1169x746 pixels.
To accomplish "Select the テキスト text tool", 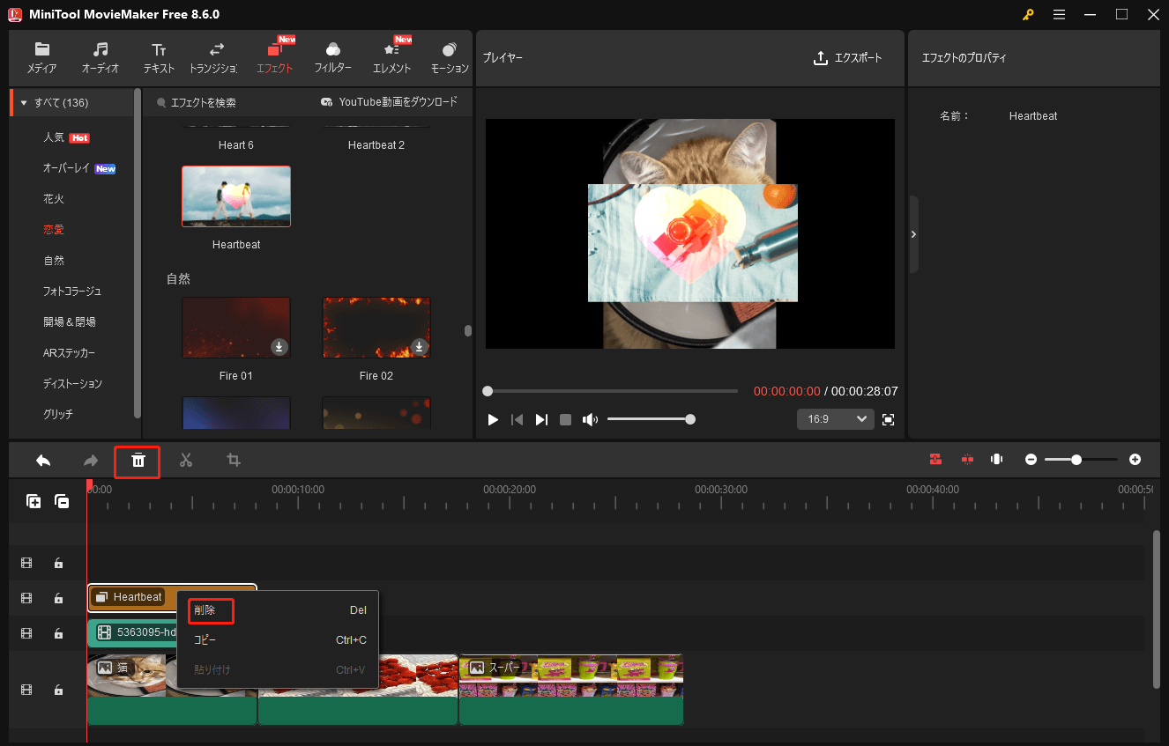I will (159, 57).
